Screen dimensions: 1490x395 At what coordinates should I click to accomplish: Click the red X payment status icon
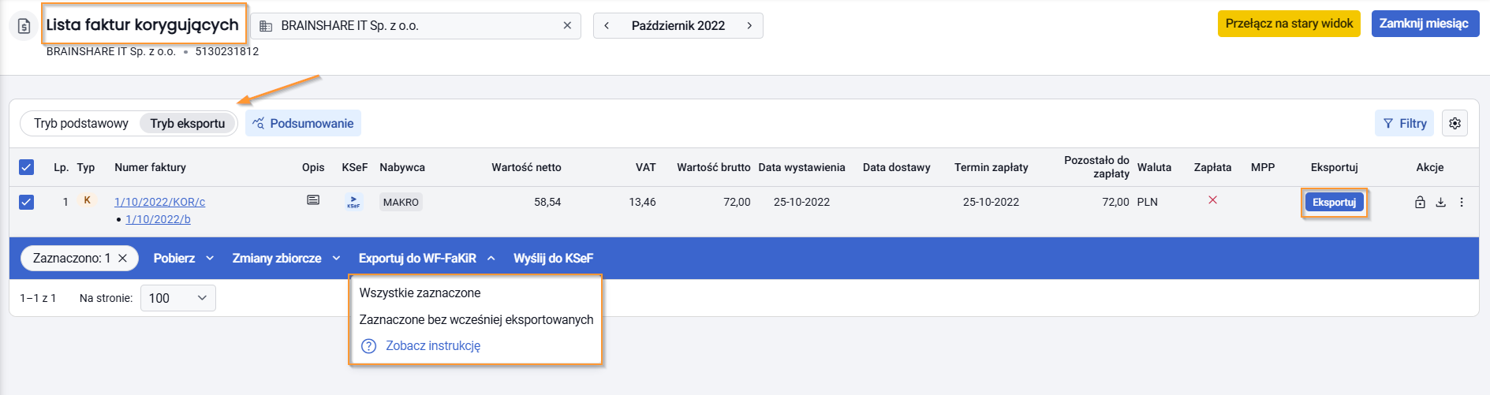pos(1213,200)
